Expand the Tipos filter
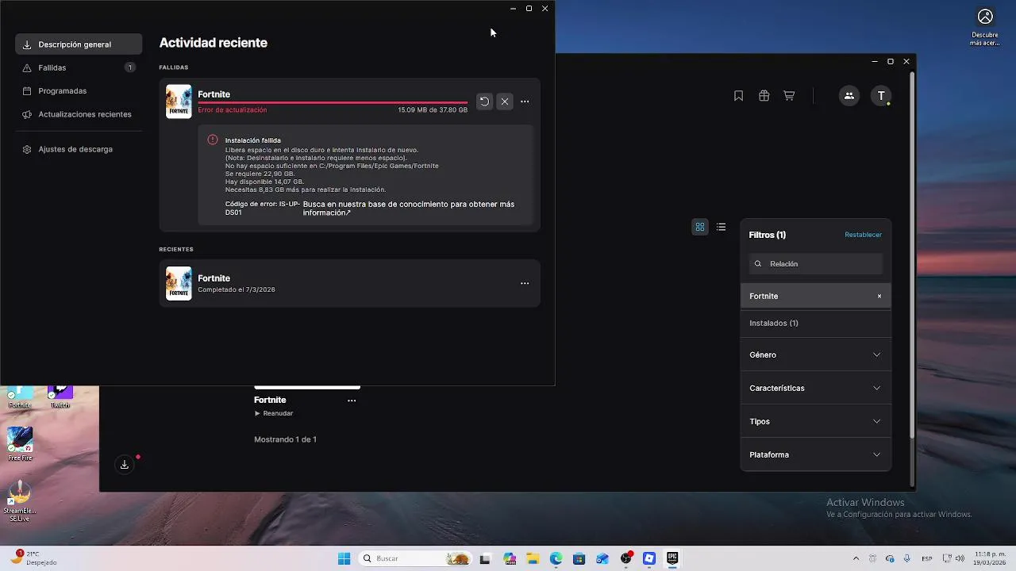1016x571 pixels. pyautogui.click(x=816, y=421)
